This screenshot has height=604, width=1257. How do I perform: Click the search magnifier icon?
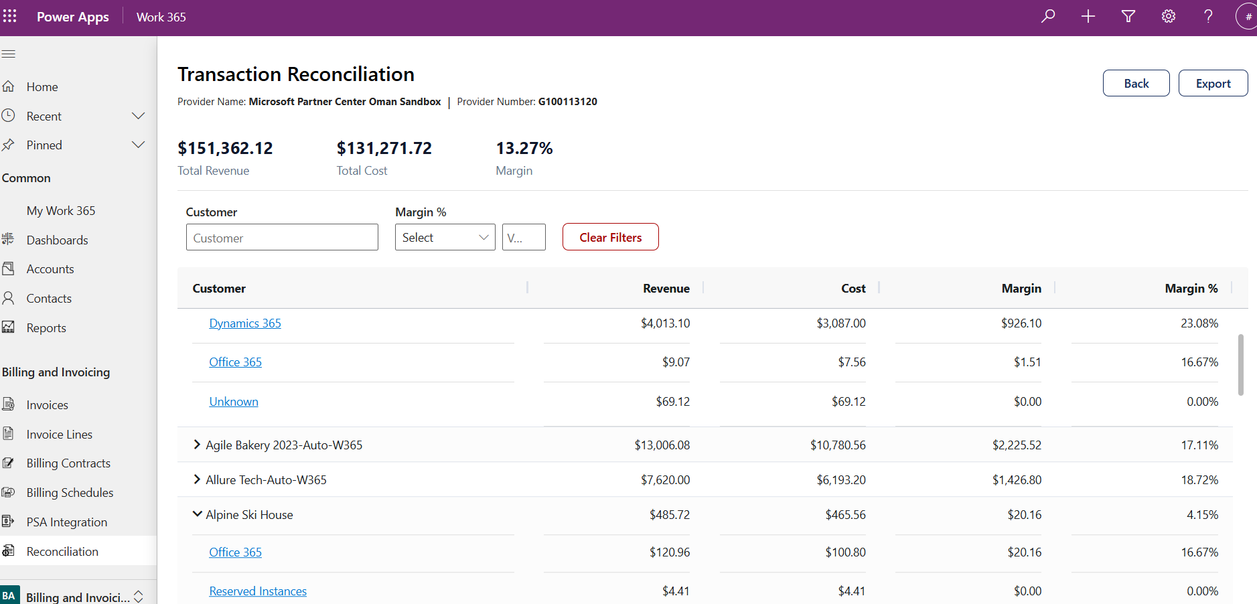1048,16
